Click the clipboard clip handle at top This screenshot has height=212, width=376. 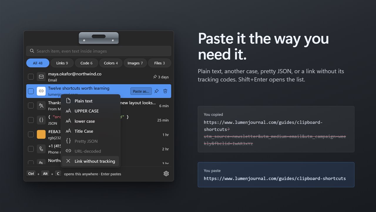(x=99, y=38)
